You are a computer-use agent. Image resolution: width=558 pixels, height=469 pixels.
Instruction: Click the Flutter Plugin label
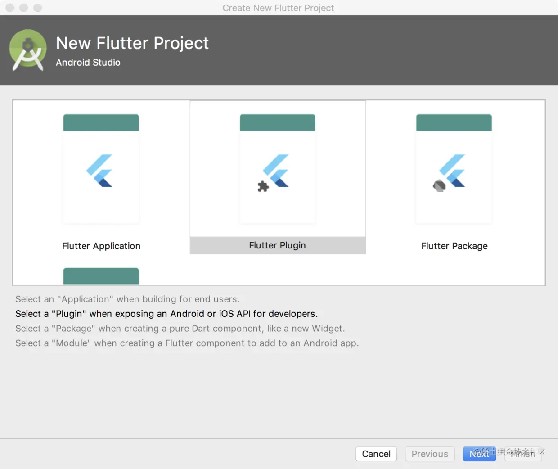click(278, 245)
